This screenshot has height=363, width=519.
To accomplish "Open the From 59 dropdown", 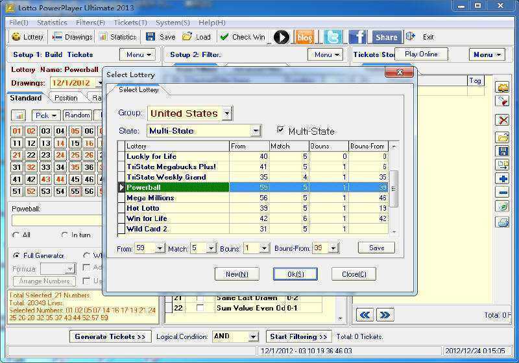I will pyautogui.click(x=160, y=248).
